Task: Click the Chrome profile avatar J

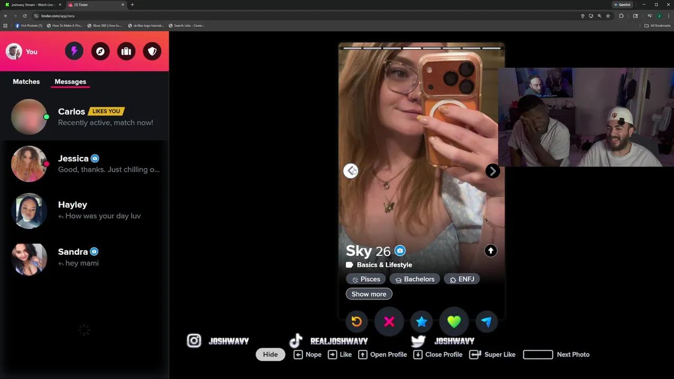Action: click(x=659, y=16)
